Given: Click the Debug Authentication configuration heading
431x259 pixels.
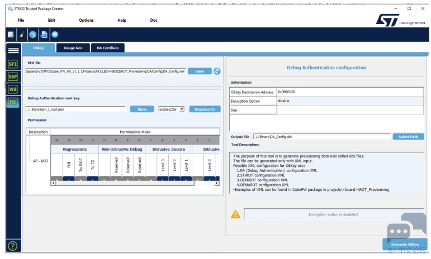Looking at the screenshot, I should 326,68.
